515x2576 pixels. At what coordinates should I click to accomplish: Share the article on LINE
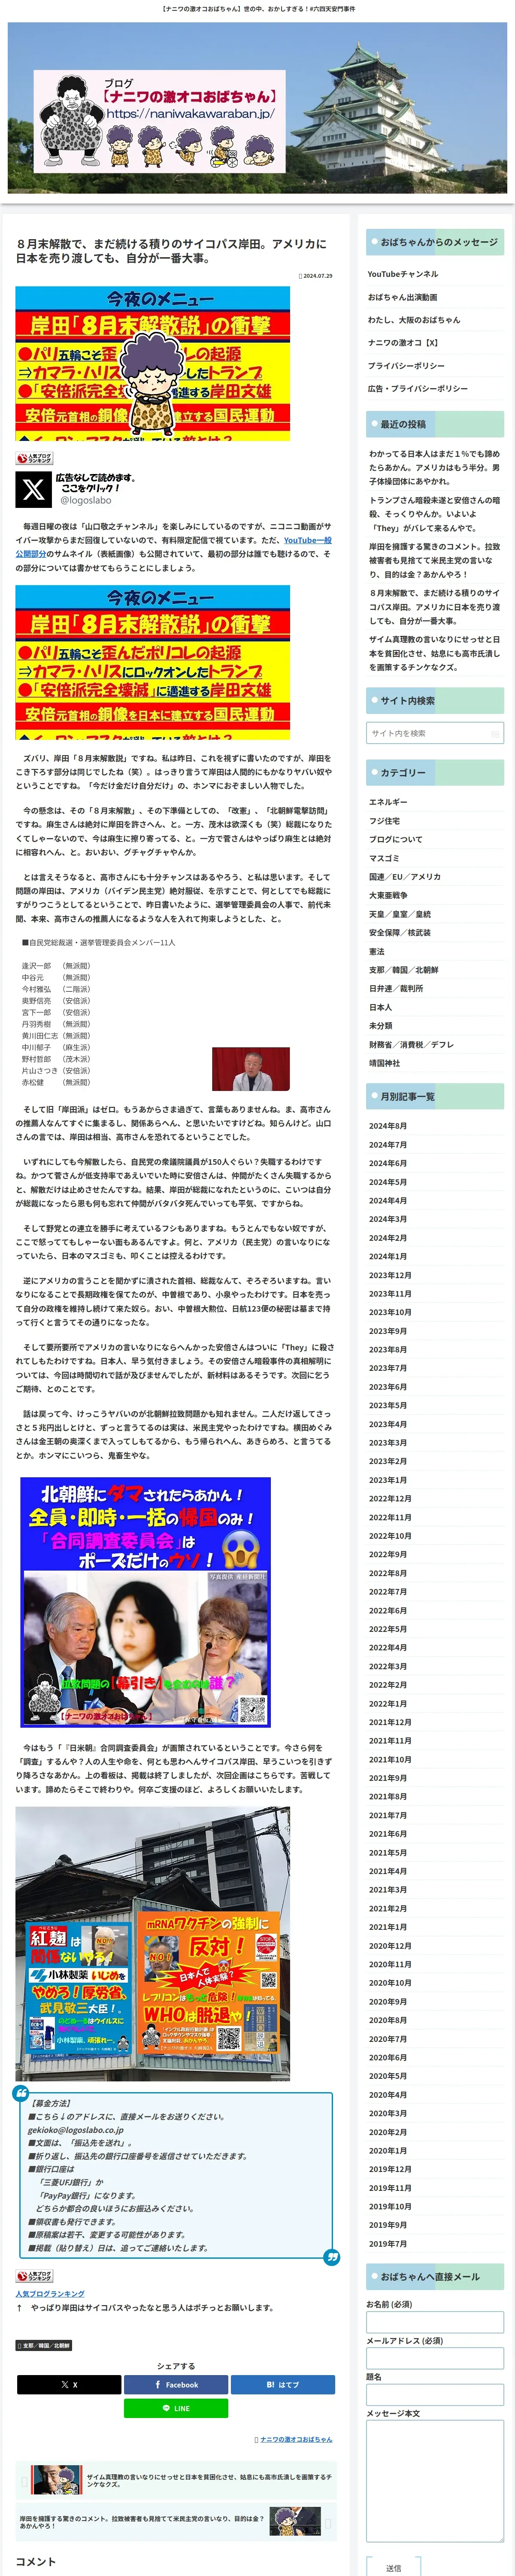pos(176,2408)
